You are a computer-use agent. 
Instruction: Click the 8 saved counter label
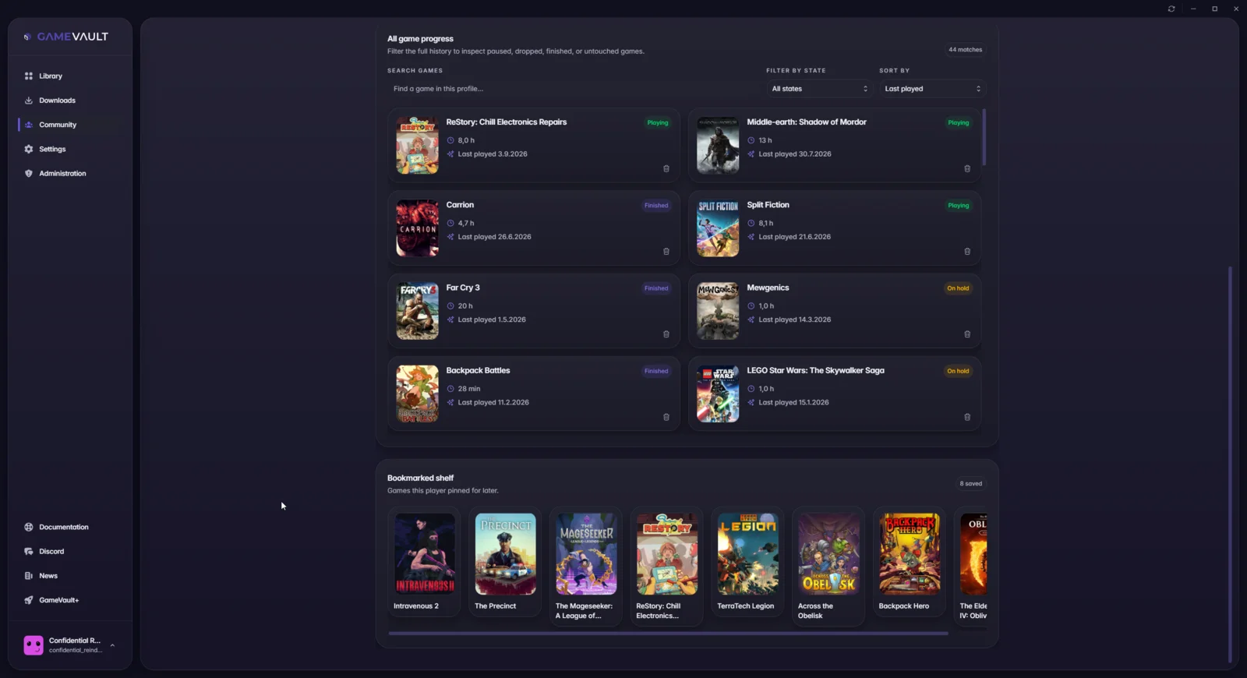click(971, 484)
